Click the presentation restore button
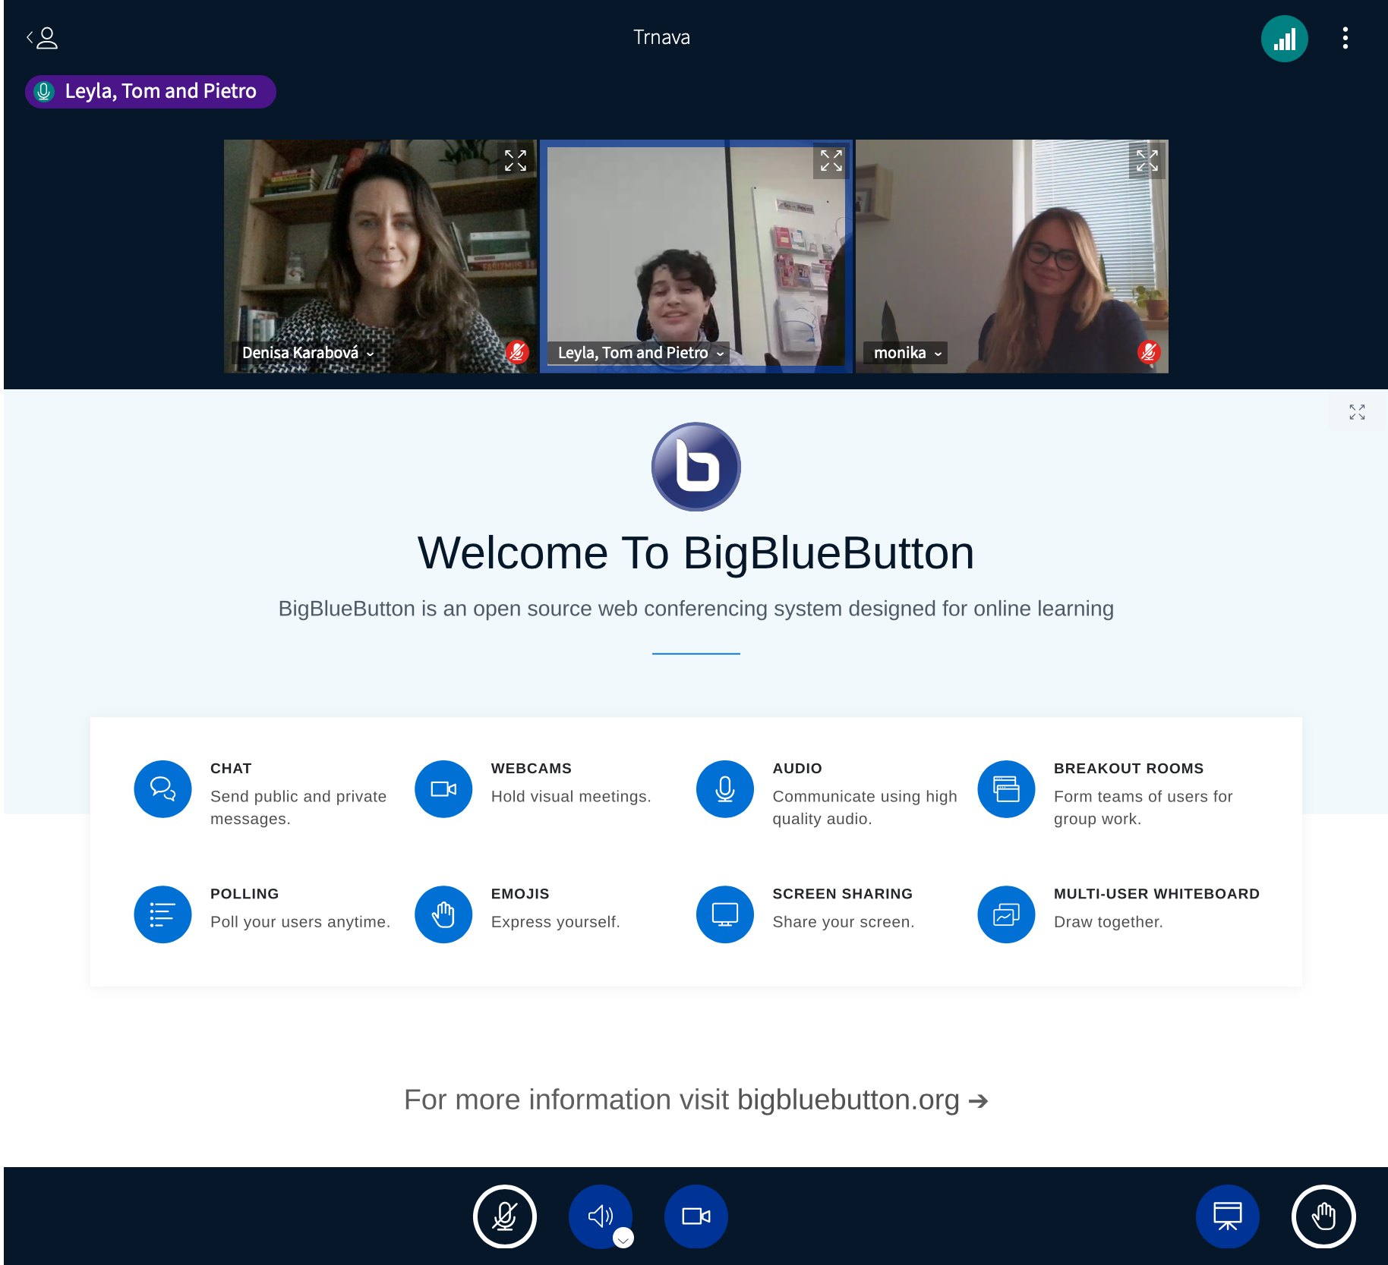Viewport: 1388px width, 1265px height. [x=1227, y=1216]
